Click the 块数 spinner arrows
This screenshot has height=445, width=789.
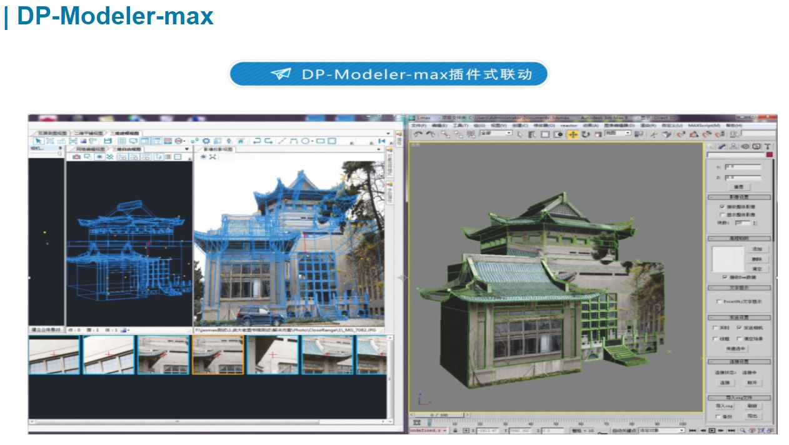click(x=755, y=223)
